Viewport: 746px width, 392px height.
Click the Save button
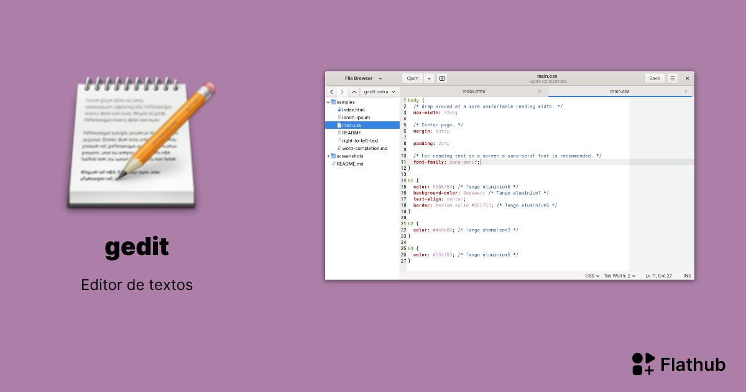(655, 78)
